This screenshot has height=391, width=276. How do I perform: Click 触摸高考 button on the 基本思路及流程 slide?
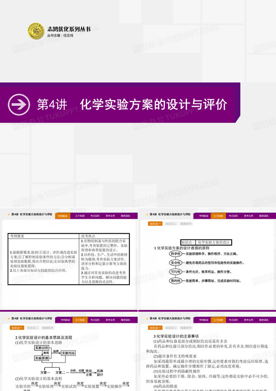tap(48, 327)
